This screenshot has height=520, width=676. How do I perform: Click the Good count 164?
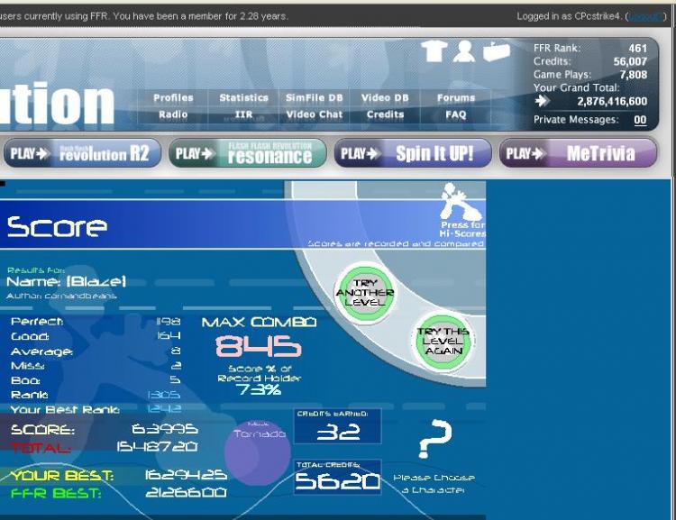(x=169, y=335)
